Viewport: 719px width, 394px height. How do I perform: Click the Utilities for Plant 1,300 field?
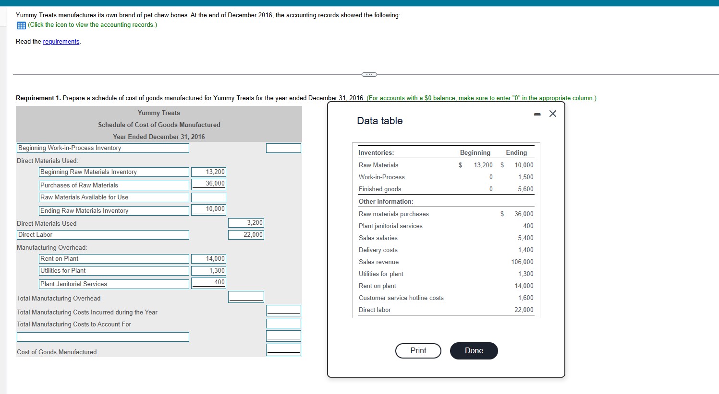tap(208, 271)
